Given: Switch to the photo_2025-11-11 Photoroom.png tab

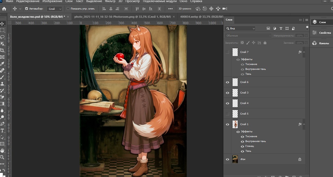Looking at the screenshot, I should [x=123, y=17].
